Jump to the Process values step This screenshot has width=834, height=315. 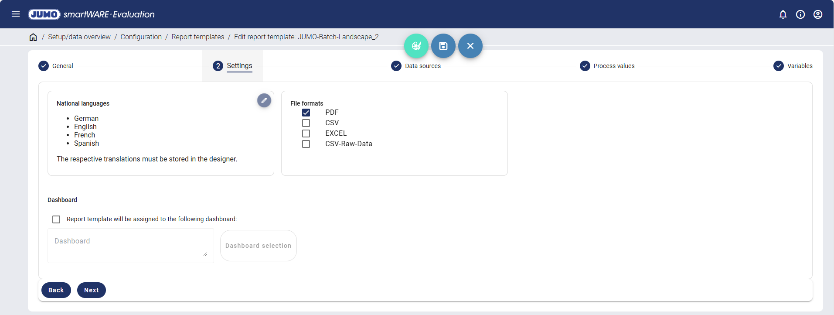coord(607,66)
